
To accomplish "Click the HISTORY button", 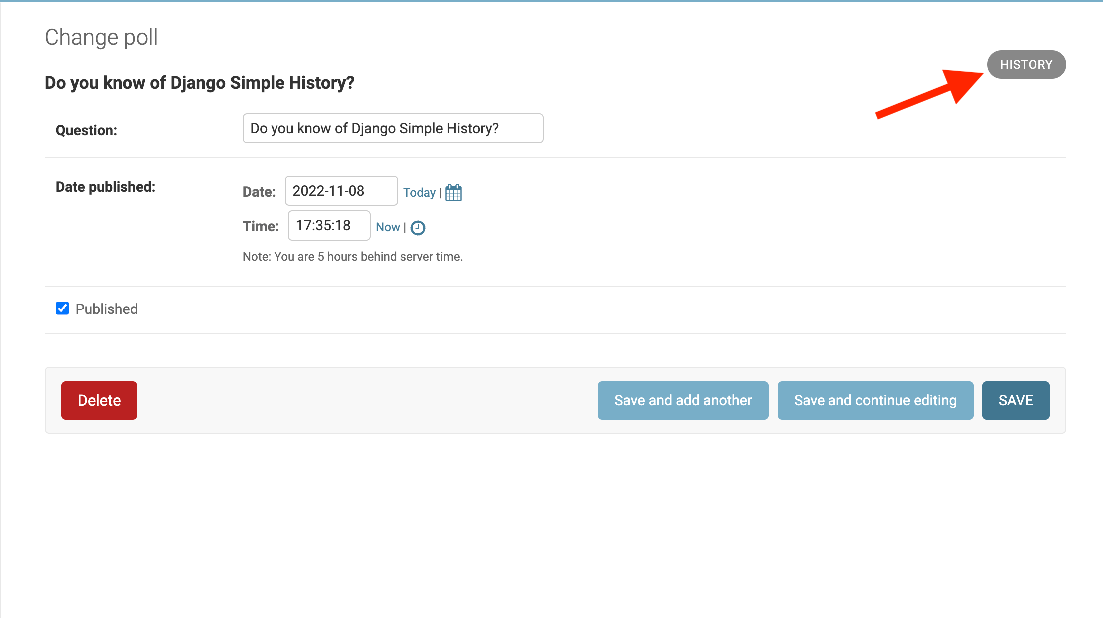I will (x=1026, y=64).
